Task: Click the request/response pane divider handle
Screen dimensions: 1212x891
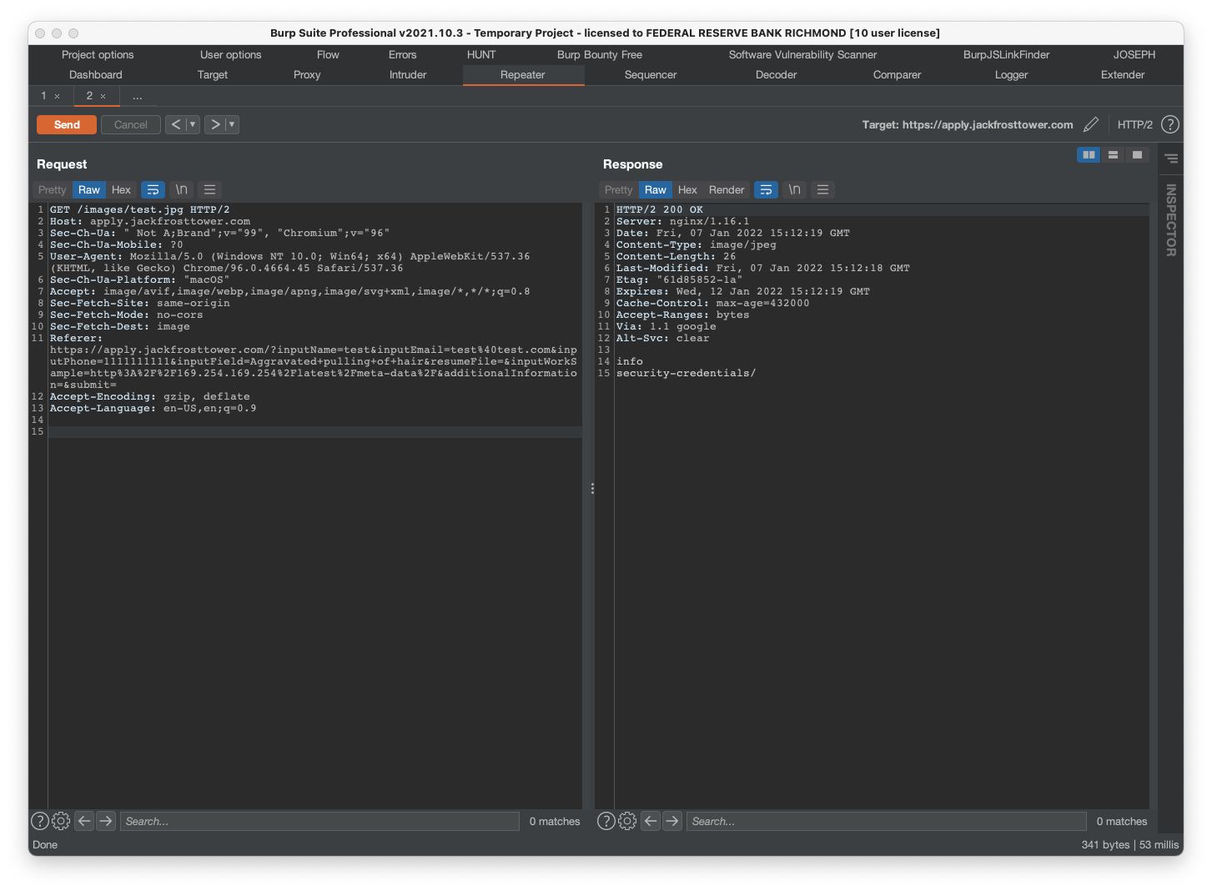Action: click(x=592, y=488)
